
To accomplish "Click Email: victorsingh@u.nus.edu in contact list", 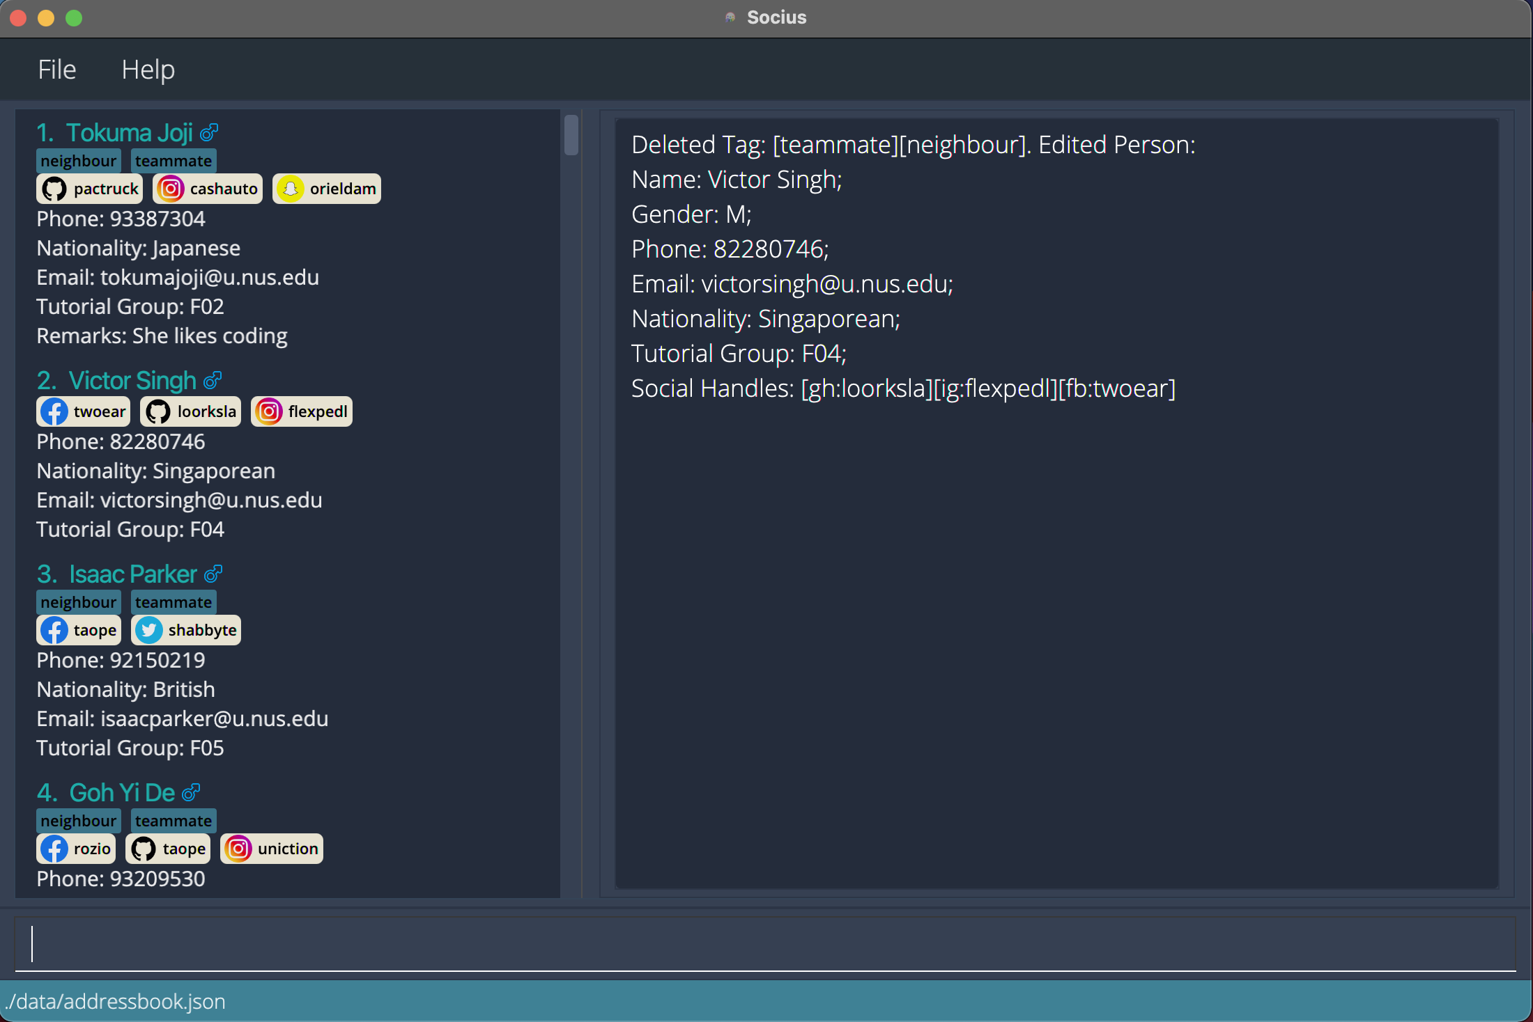I will tap(179, 500).
